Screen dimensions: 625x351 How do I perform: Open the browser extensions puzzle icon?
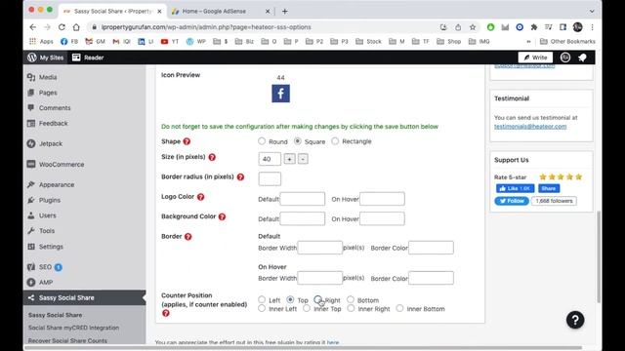pyautogui.click(x=534, y=27)
